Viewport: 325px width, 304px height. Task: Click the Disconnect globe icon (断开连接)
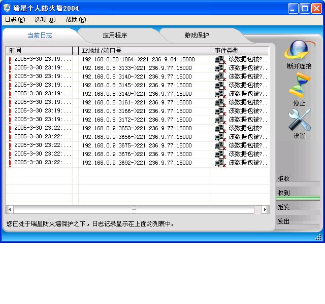pyautogui.click(x=299, y=50)
